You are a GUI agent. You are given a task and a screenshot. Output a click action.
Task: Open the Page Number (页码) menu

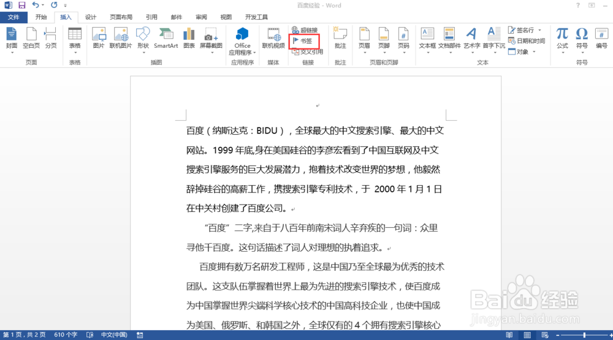coord(403,39)
